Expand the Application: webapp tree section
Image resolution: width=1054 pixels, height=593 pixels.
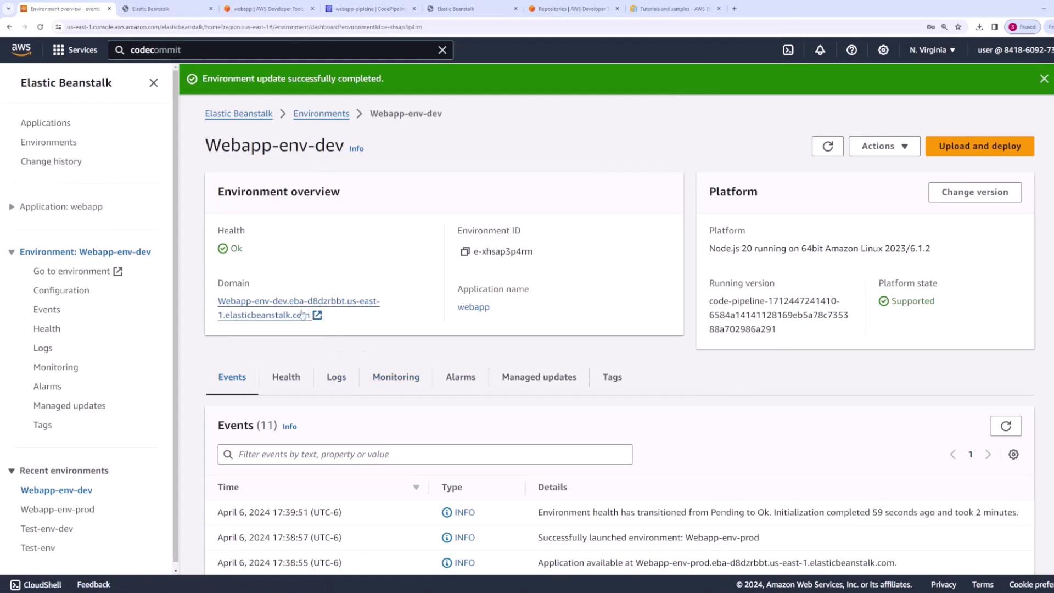[x=12, y=207]
